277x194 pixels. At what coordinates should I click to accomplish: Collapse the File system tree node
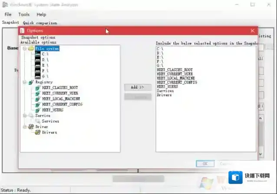pyautogui.click(x=25, y=48)
